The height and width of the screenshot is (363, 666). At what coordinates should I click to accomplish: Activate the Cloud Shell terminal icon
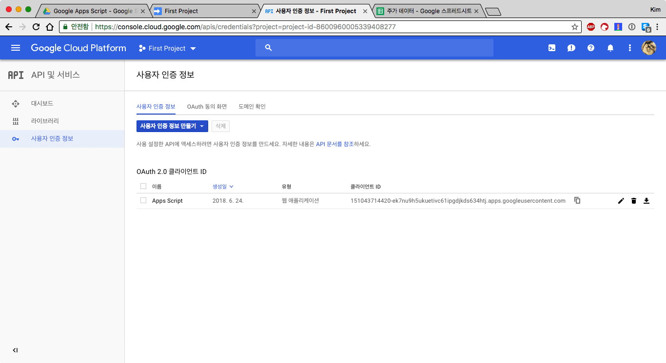[551, 47]
